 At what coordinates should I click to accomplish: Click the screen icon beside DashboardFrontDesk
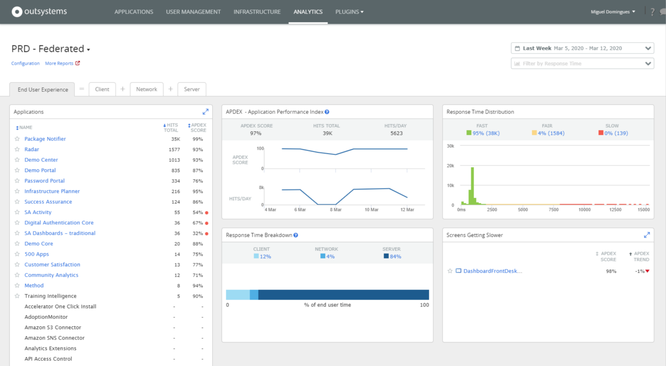tap(458, 271)
